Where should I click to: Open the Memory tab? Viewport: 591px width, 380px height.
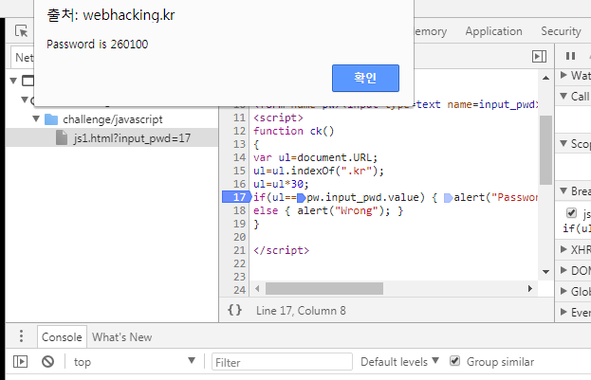431,31
